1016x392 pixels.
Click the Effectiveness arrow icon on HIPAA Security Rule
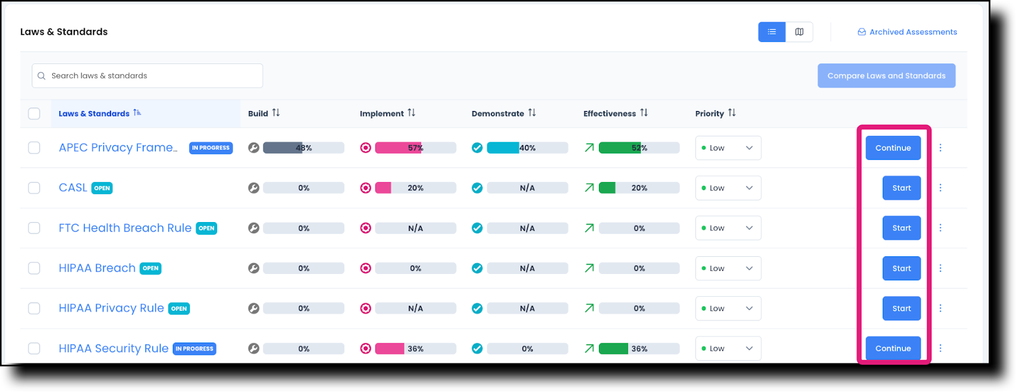point(589,348)
